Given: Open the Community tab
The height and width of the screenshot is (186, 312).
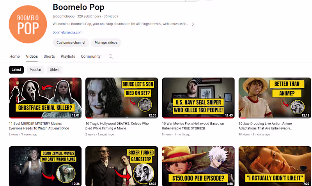Looking at the screenshot, I should click(90, 57).
